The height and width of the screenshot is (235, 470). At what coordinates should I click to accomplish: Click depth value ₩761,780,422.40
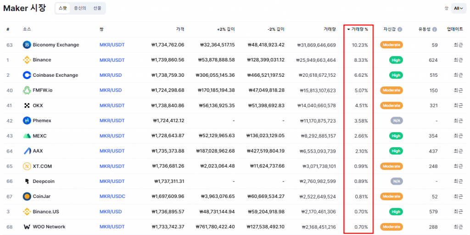coord(215,227)
